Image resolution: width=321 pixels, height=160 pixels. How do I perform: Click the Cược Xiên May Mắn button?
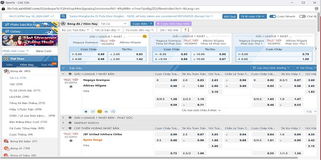[173, 24]
